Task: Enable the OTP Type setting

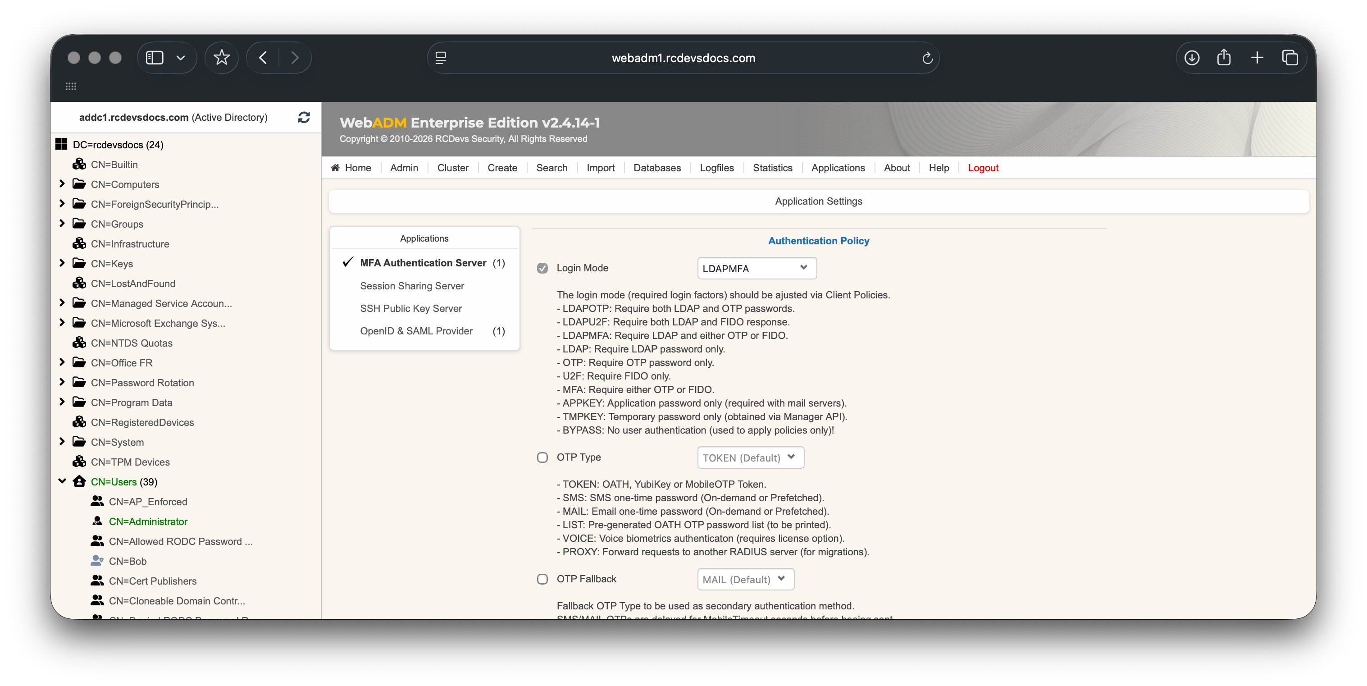Action: [542, 457]
